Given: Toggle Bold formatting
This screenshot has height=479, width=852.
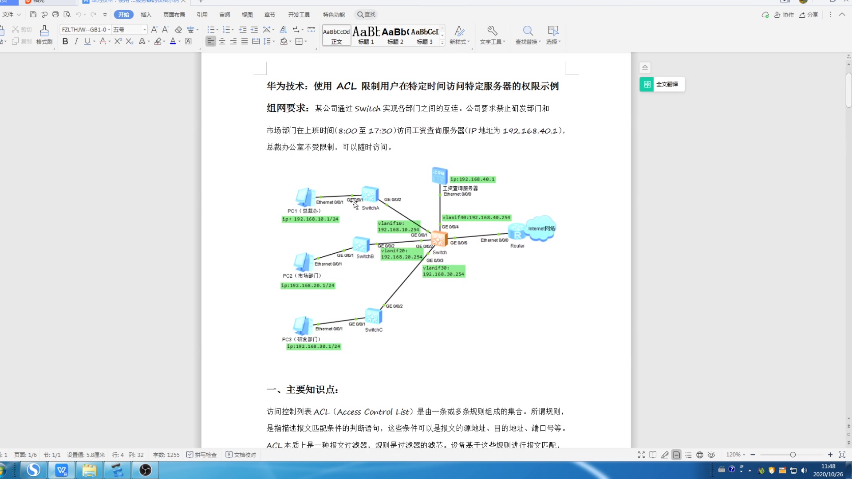Looking at the screenshot, I should tap(65, 41).
